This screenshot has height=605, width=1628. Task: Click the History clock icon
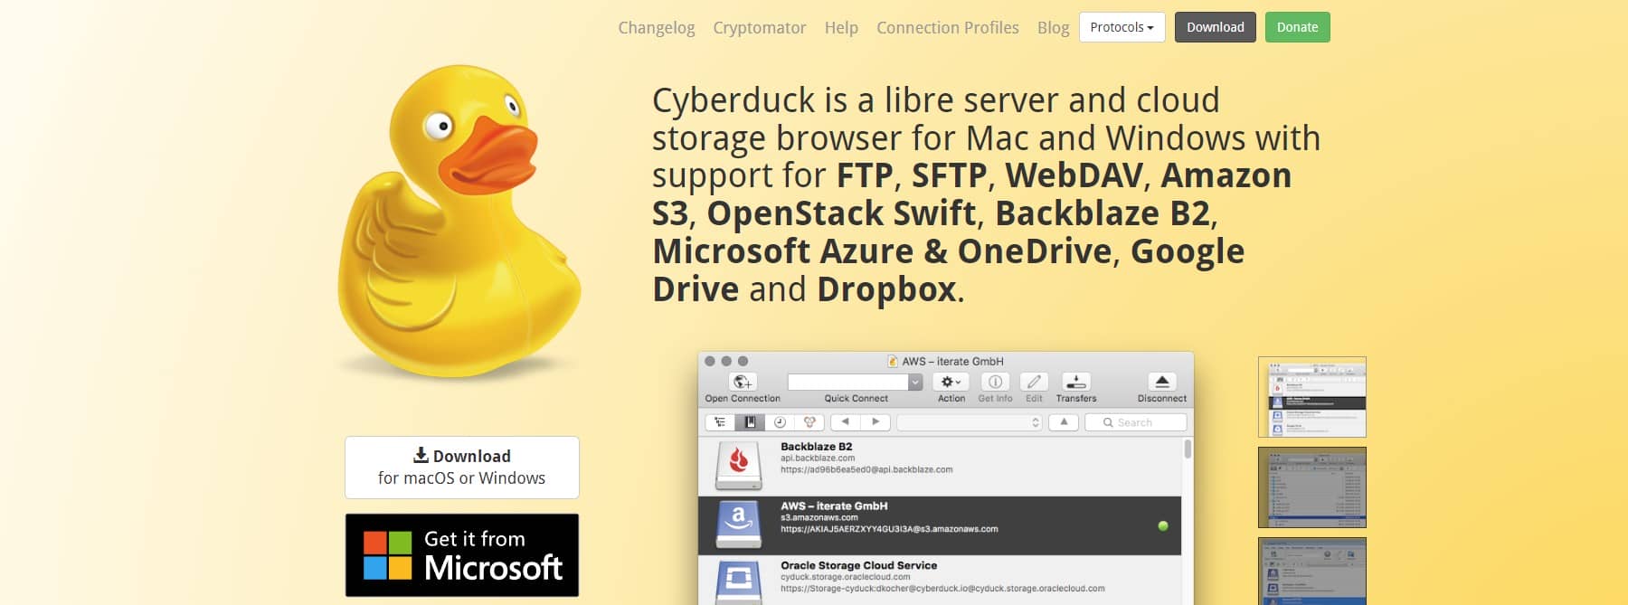(x=780, y=422)
